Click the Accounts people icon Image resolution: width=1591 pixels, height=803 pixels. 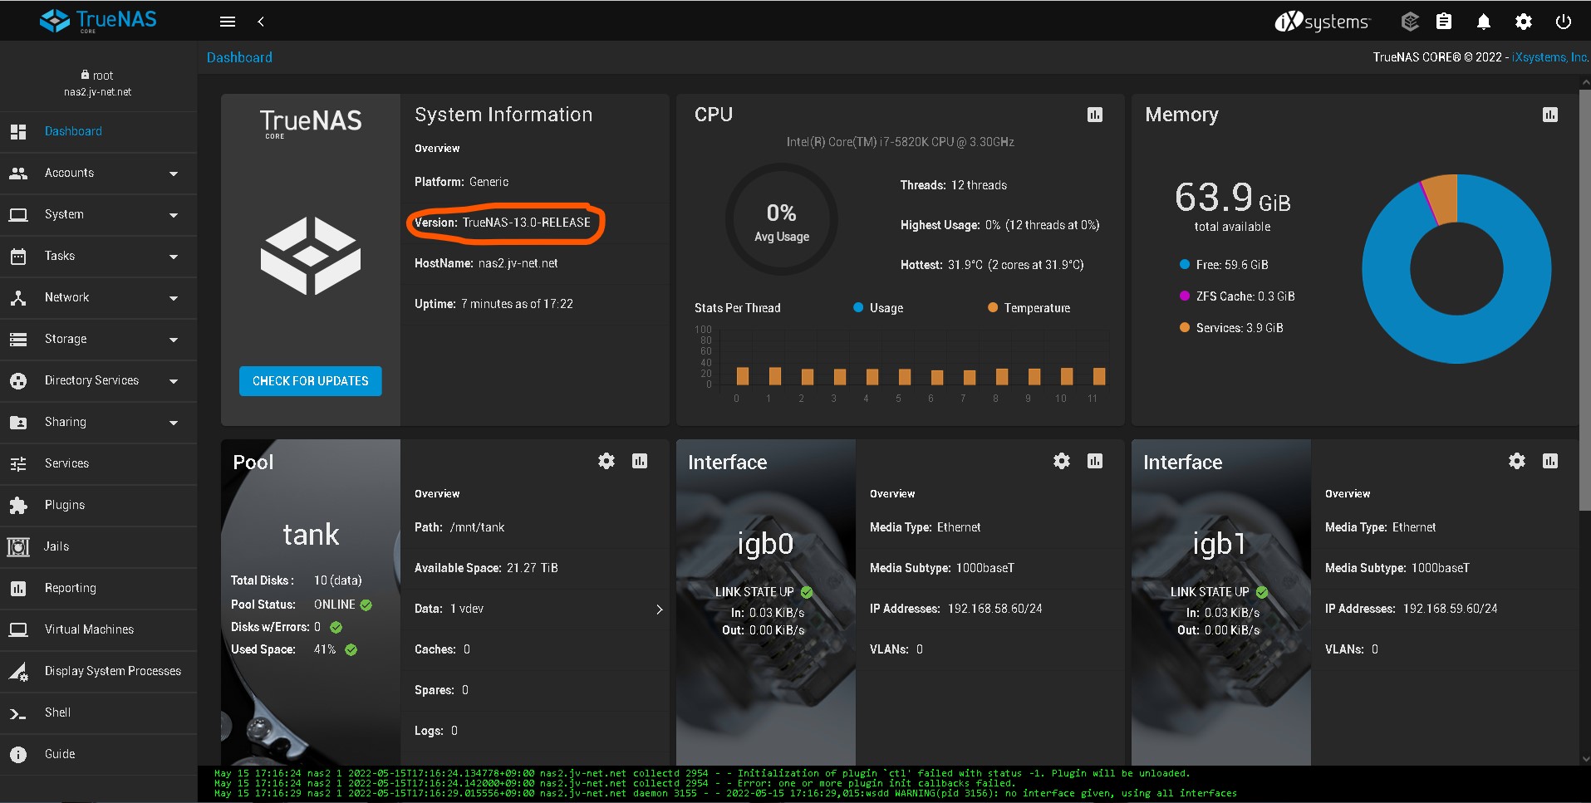(x=18, y=173)
